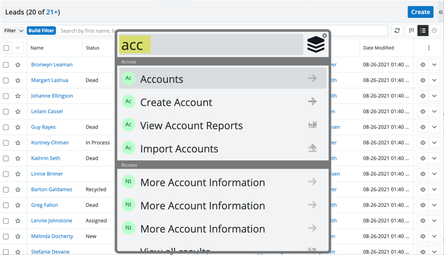Open column options three-dot menu
This screenshot has height=255, width=444.
point(429,48)
